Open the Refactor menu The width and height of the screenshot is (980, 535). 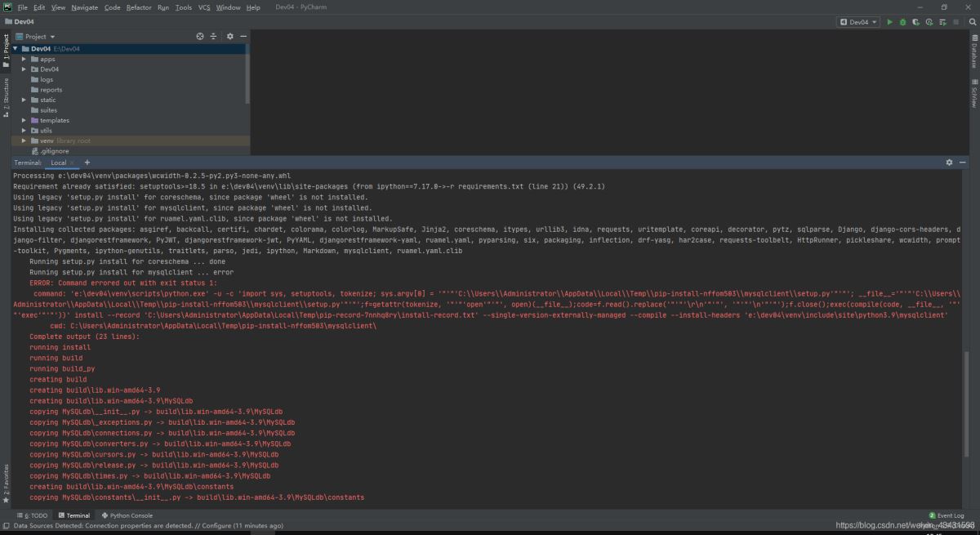(x=139, y=7)
